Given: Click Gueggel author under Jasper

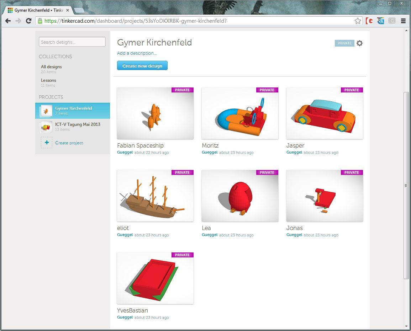Looking at the screenshot, I should point(294,153).
